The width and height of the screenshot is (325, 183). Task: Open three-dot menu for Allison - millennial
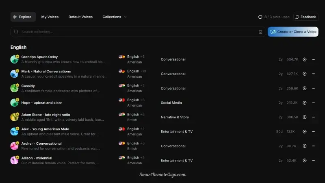pyautogui.click(x=313, y=161)
